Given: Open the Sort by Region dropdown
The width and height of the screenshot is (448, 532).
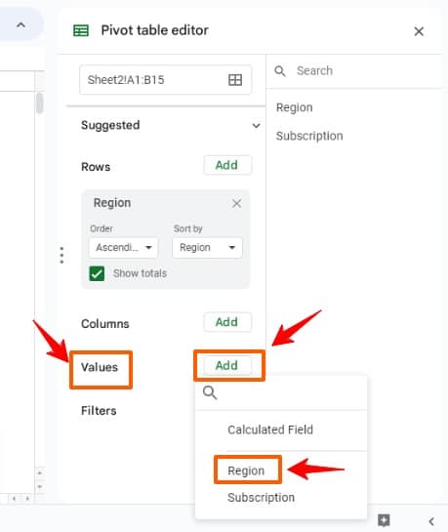Looking at the screenshot, I should tap(207, 247).
